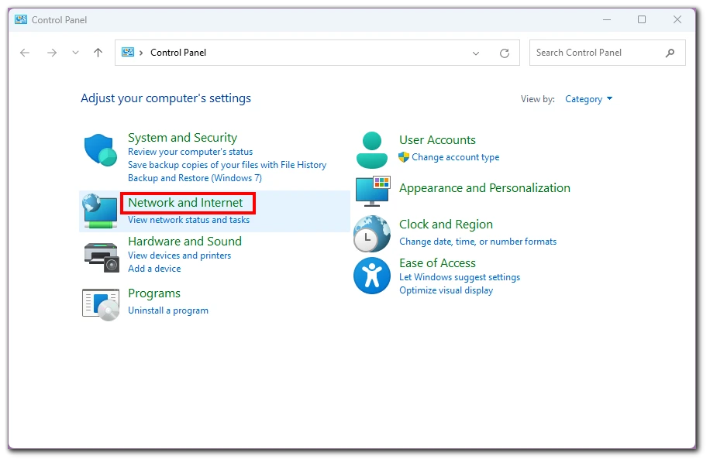This screenshot has height=463, width=710.
Task: Open Ease of Access category
Action: (437, 263)
